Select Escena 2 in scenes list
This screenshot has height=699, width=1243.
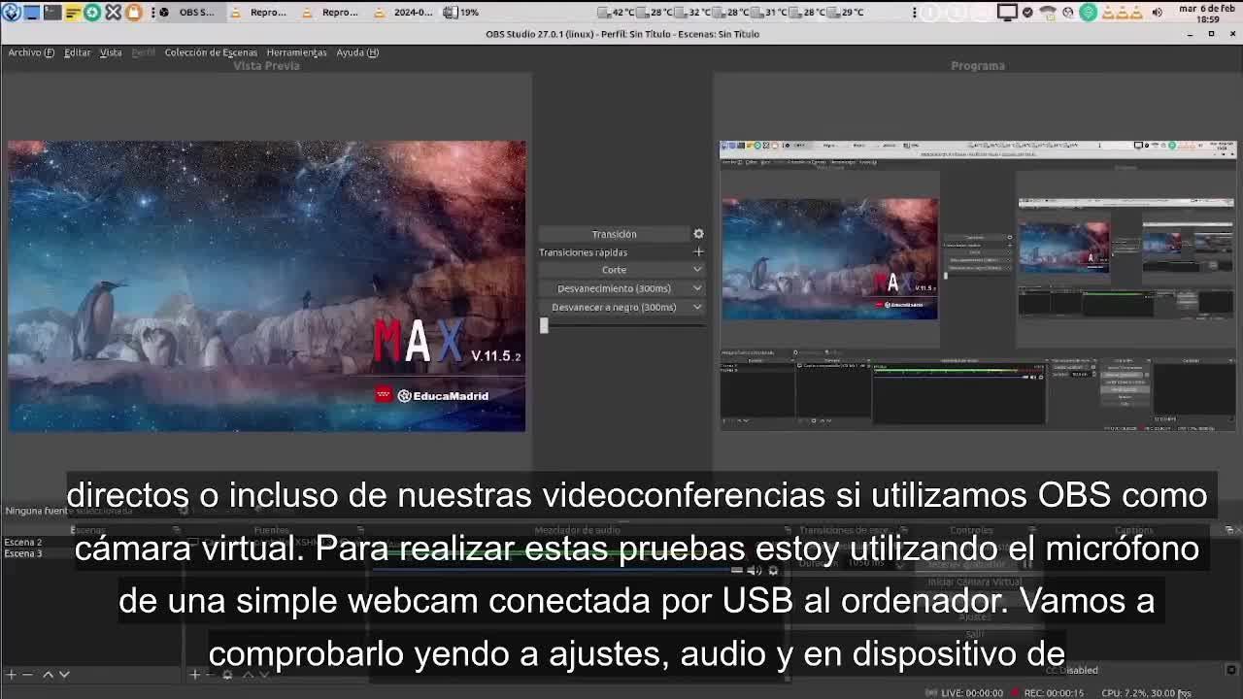[x=23, y=543]
